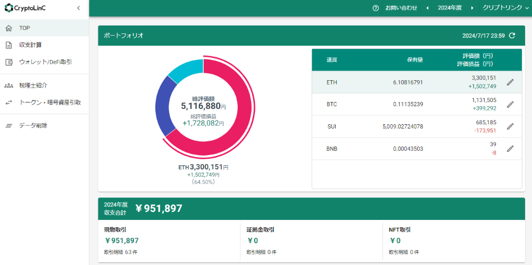Open 収支計算 in the sidebar

click(x=30, y=45)
